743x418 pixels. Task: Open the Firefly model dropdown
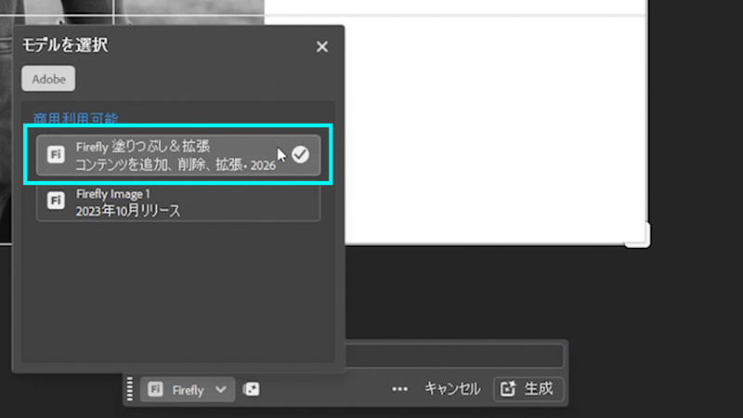188,389
